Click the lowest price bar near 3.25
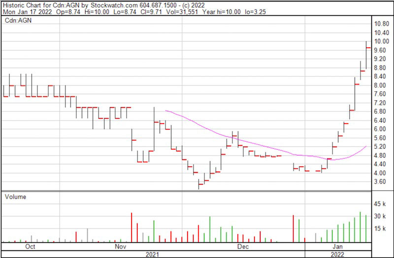The width and height of the screenshot is (394, 258). point(199,184)
